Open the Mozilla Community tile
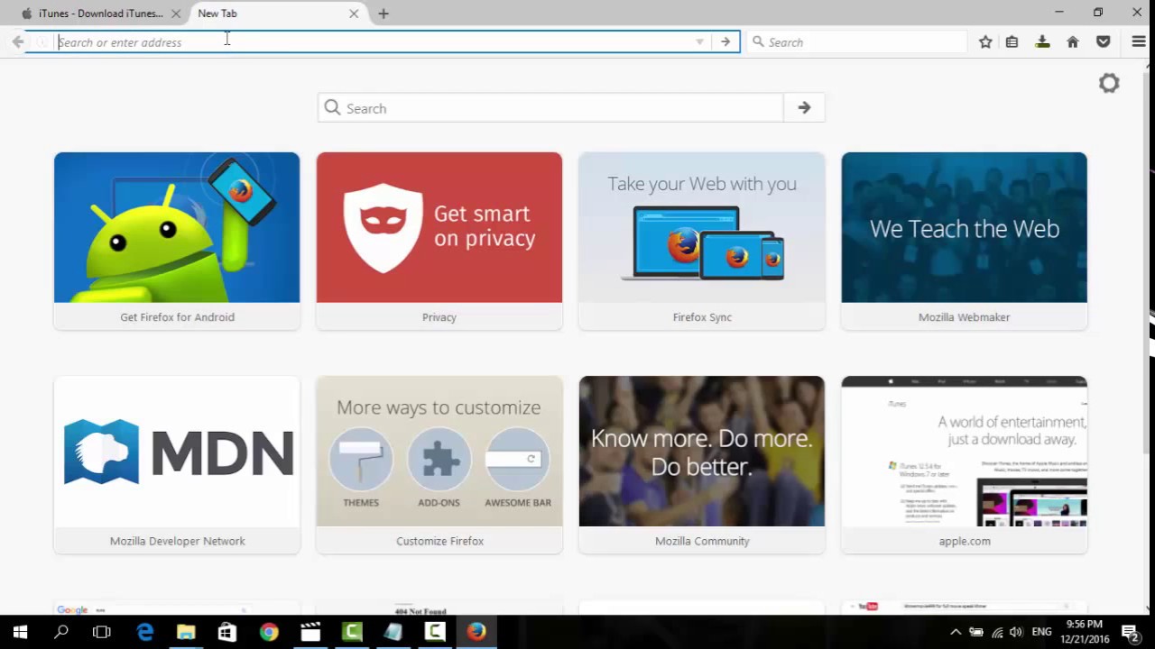 click(702, 464)
